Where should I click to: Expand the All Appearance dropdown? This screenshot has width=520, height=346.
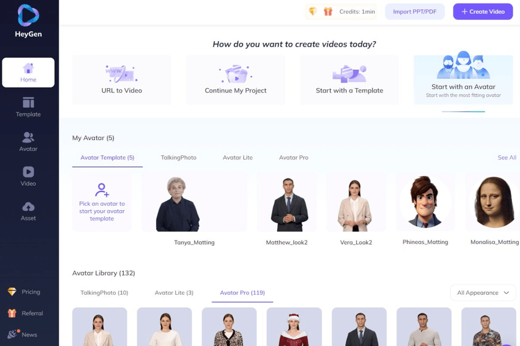click(x=483, y=293)
